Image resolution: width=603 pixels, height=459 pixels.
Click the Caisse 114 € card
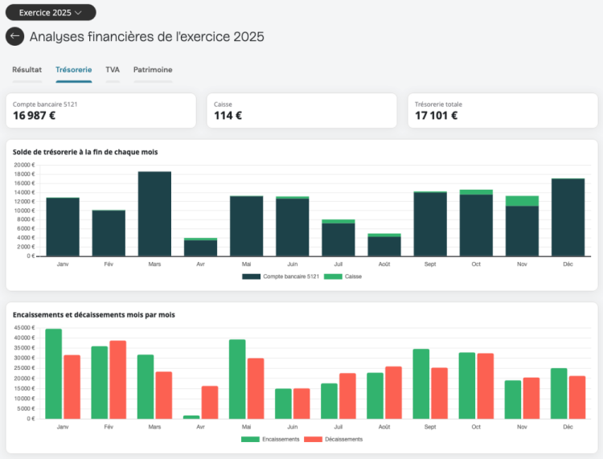pos(301,110)
